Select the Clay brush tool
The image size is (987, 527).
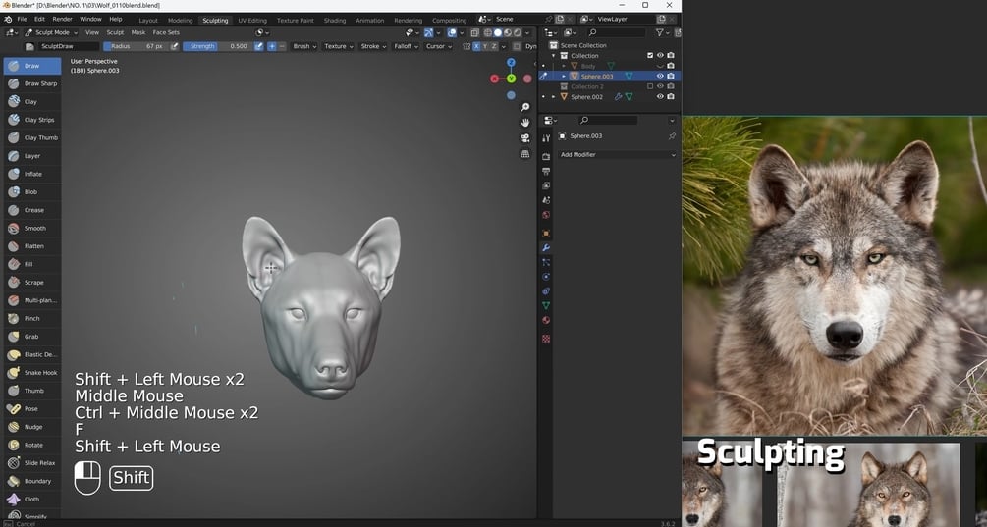tap(32, 101)
